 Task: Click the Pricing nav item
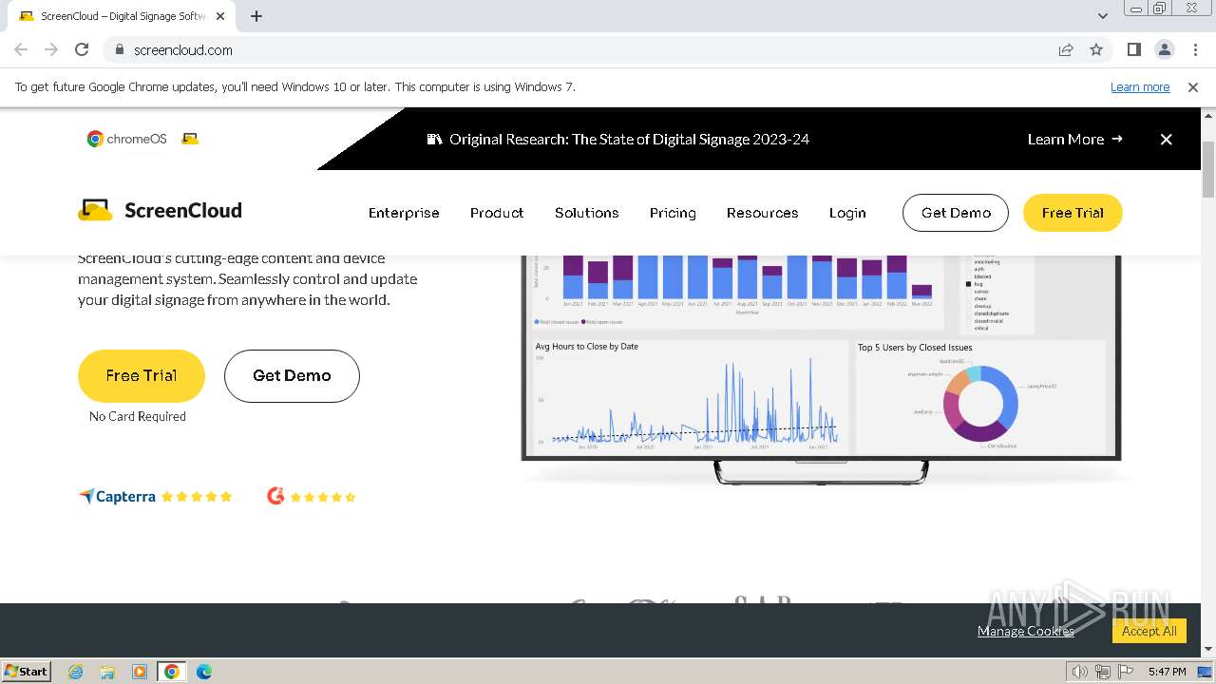tap(673, 213)
